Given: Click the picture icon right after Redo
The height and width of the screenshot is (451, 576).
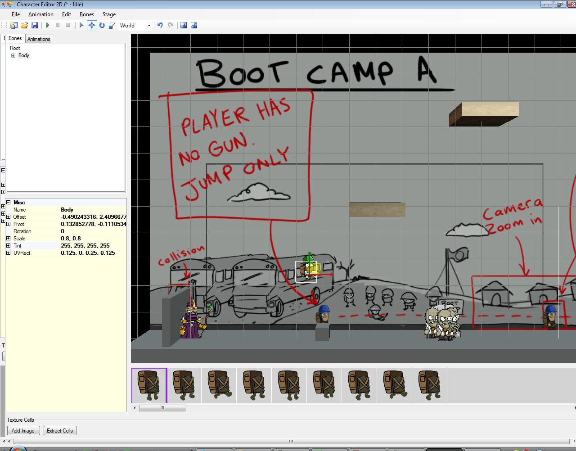Looking at the screenshot, I should (x=184, y=25).
